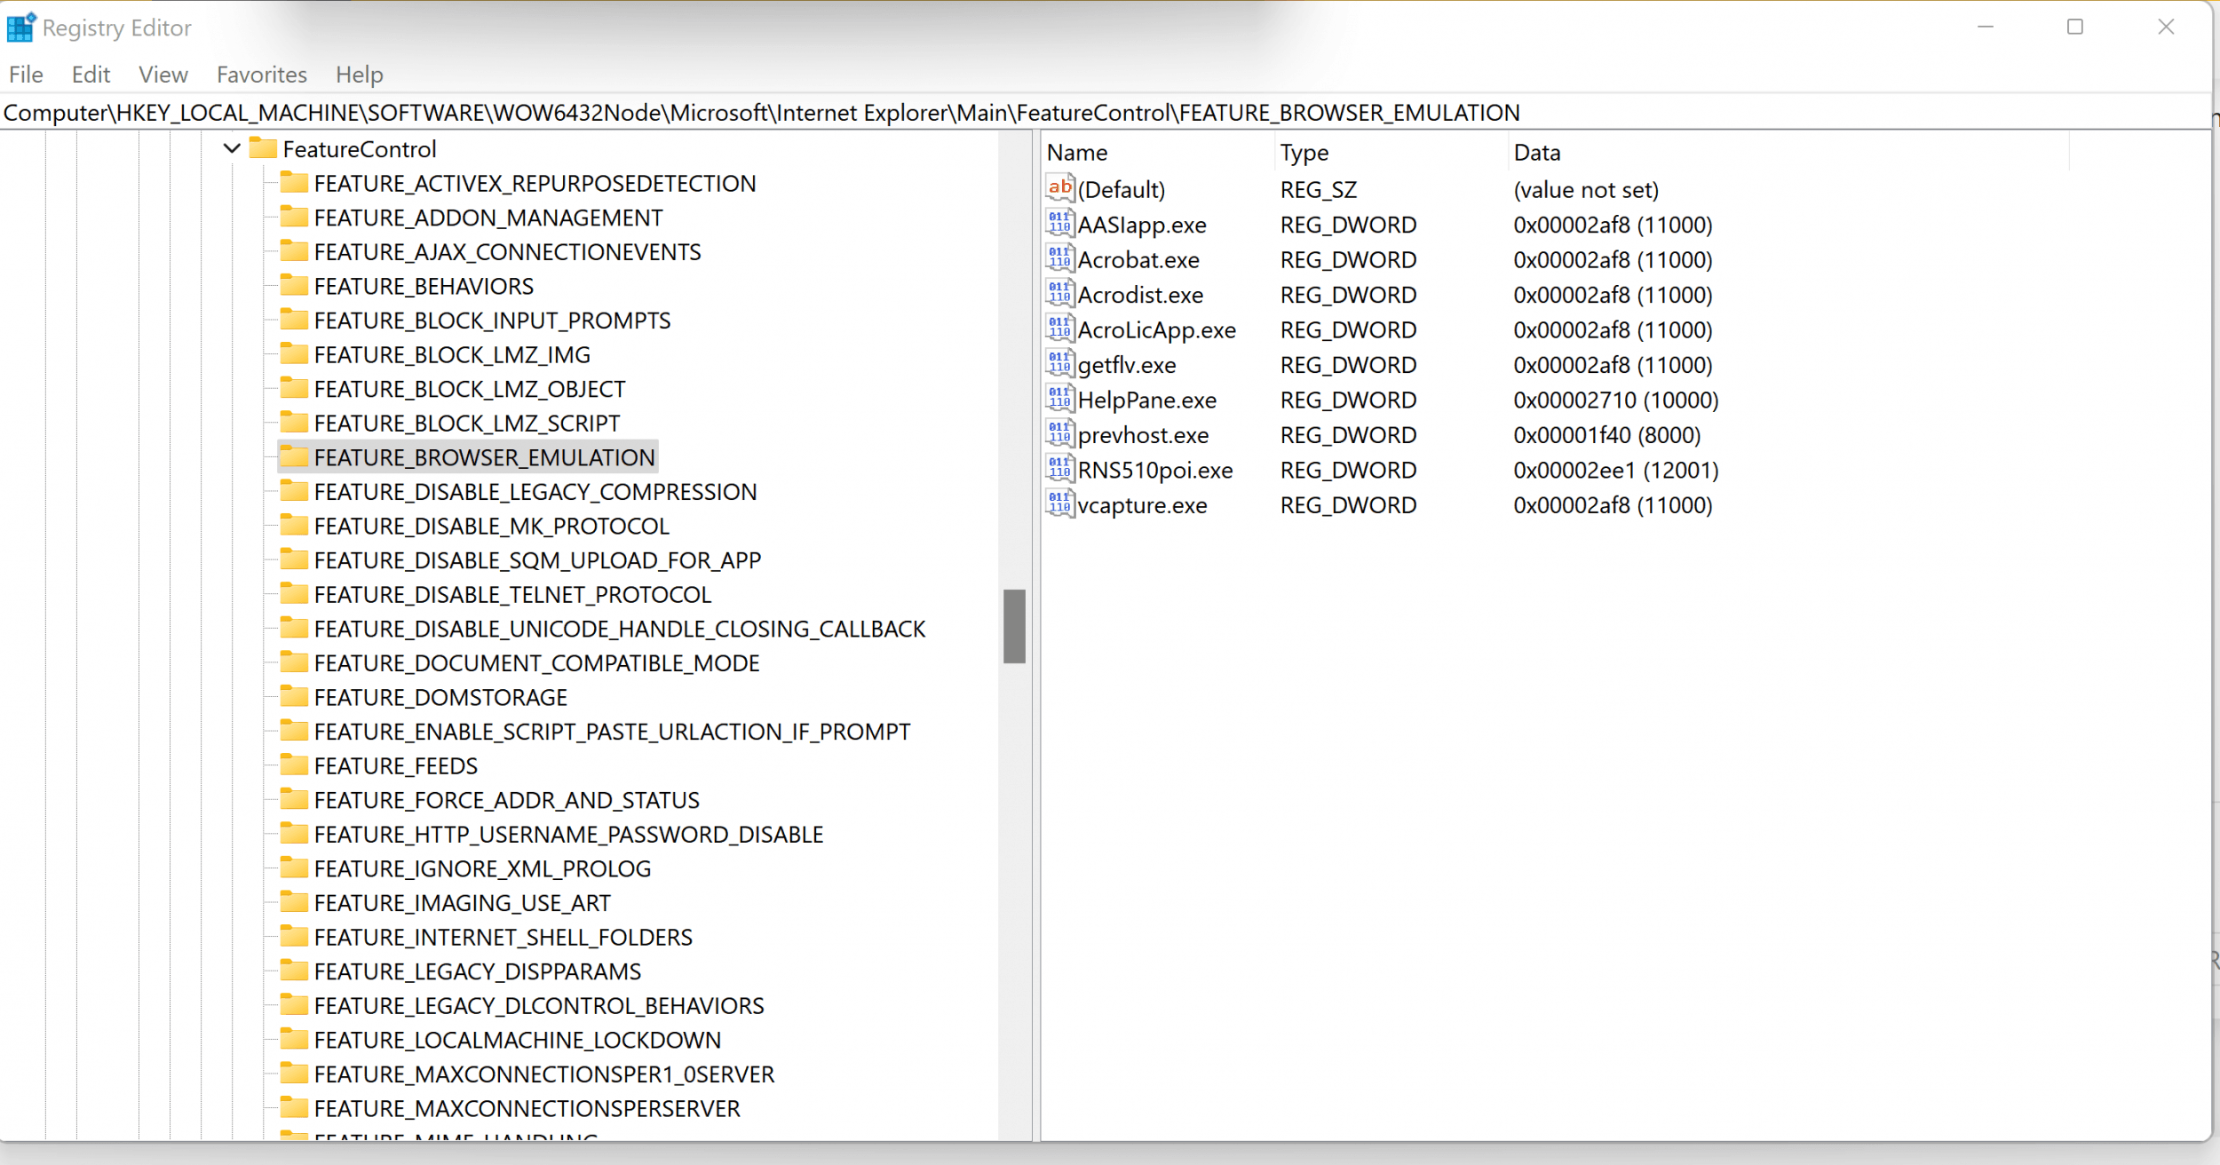The image size is (2220, 1165).
Task: Select FEATURE_ENABLE_SCRIPT_PASTE_URLACTION_IF_PROMPT key
Action: pos(613,732)
